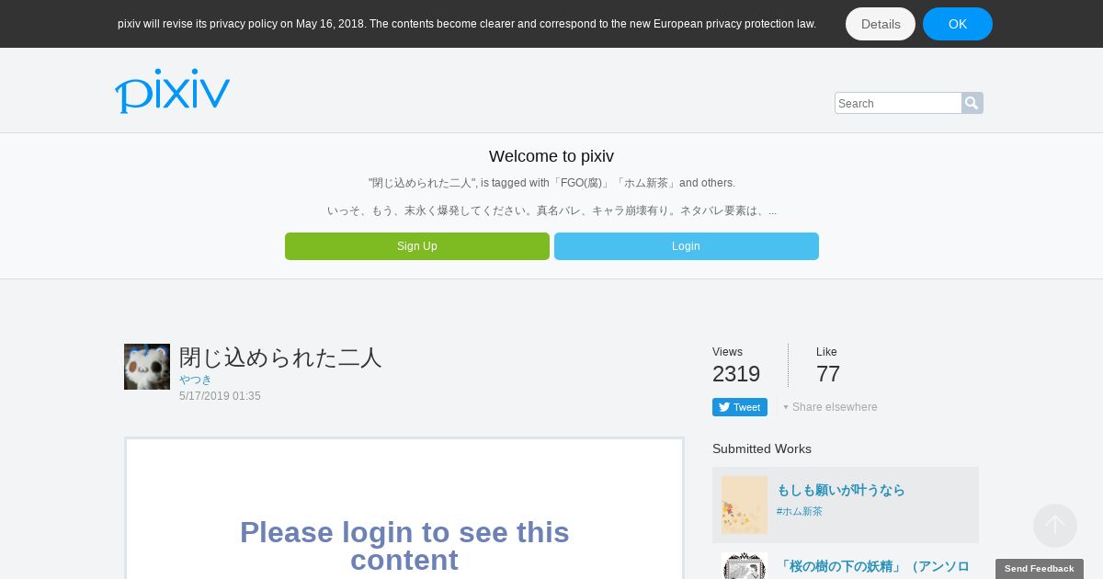This screenshot has width=1103, height=579.
Task: Open the author's cat avatar
Action: pyautogui.click(x=147, y=367)
